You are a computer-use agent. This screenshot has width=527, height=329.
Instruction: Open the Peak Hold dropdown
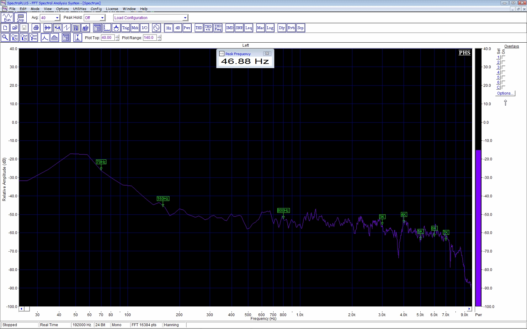[x=102, y=18]
